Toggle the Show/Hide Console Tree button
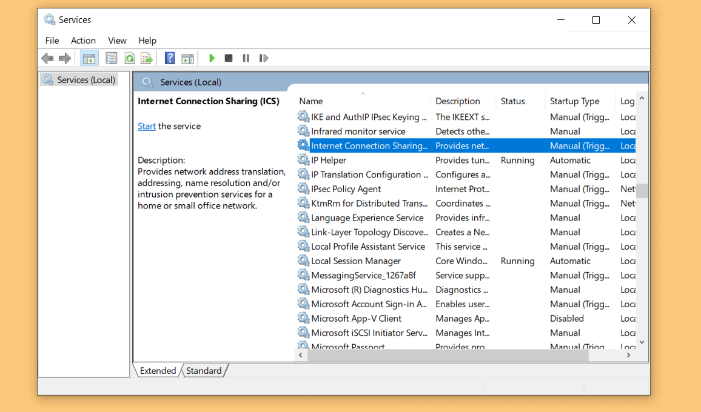This screenshot has width=701, height=412. pos(89,58)
